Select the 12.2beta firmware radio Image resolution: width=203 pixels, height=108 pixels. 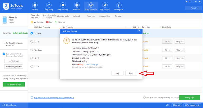click(x=32, y=33)
